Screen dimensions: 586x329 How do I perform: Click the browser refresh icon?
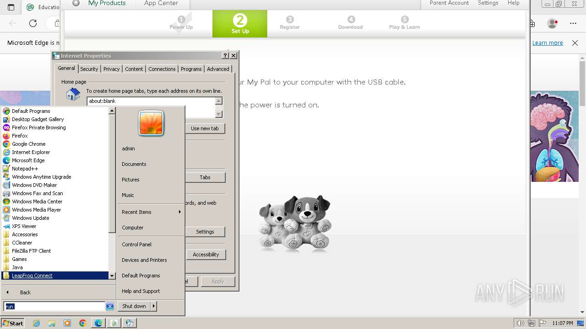[33, 23]
